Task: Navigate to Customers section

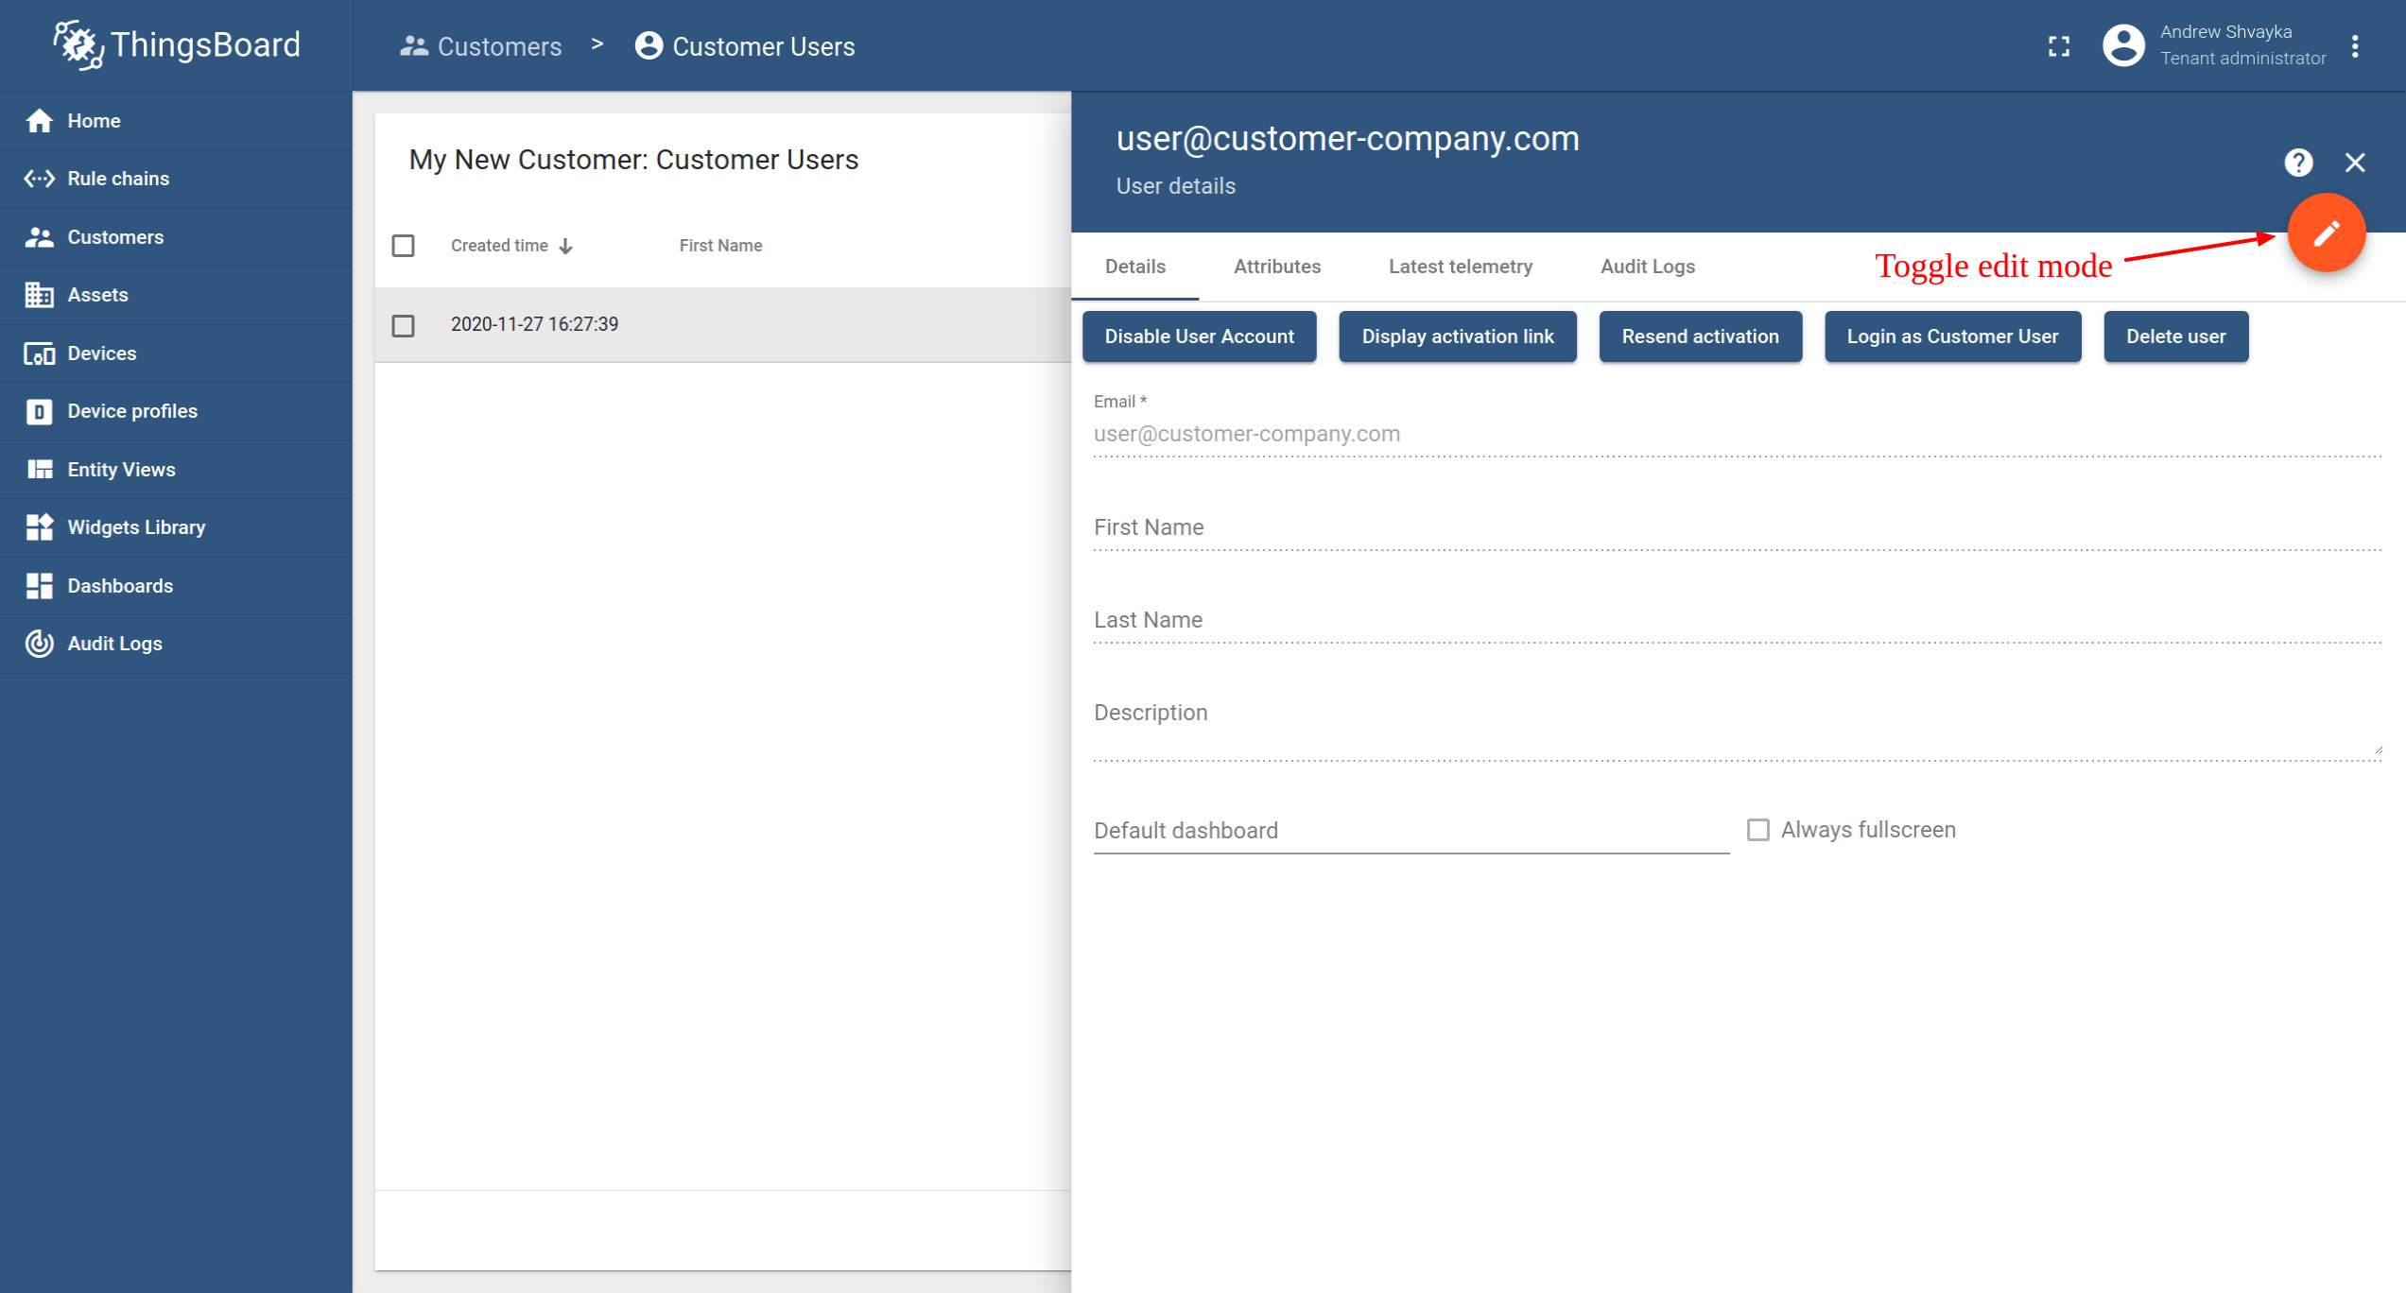Action: pyautogui.click(x=113, y=235)
